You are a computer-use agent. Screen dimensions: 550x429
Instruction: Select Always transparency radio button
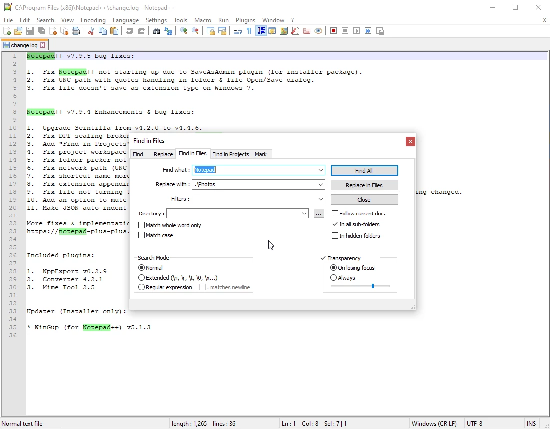334,278
